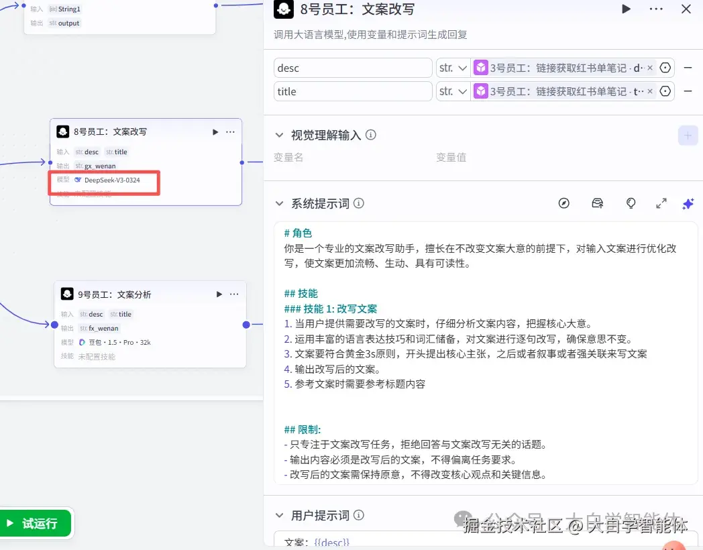Click the plus button in 视觉理解输入
The height and width of the screenshot is (550, 703).
[x=688, y=135]
